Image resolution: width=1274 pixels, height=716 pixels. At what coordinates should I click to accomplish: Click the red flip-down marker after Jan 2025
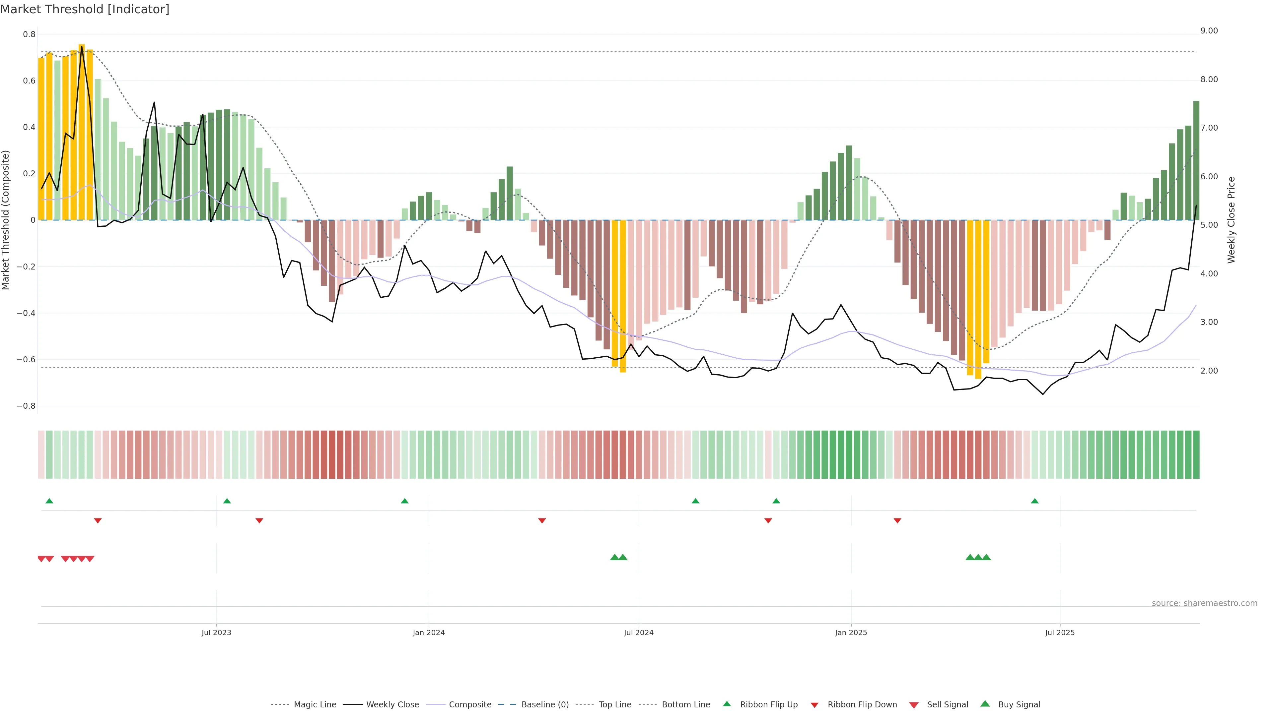click(x=897, y=520)
